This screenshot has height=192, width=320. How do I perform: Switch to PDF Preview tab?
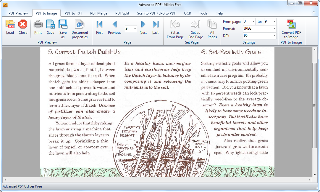[18, 13]
